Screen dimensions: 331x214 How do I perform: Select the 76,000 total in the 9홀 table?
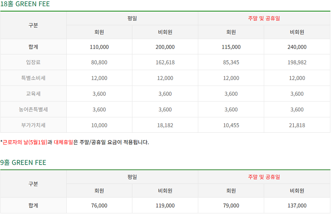tap(99, 205)
